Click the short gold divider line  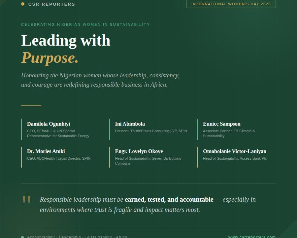pyautogui.click(x=31, y=106)
